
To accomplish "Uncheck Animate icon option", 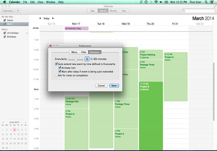I will coord(60,68).
